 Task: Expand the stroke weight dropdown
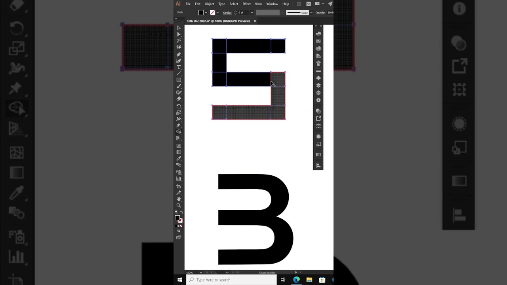(252, 13)
